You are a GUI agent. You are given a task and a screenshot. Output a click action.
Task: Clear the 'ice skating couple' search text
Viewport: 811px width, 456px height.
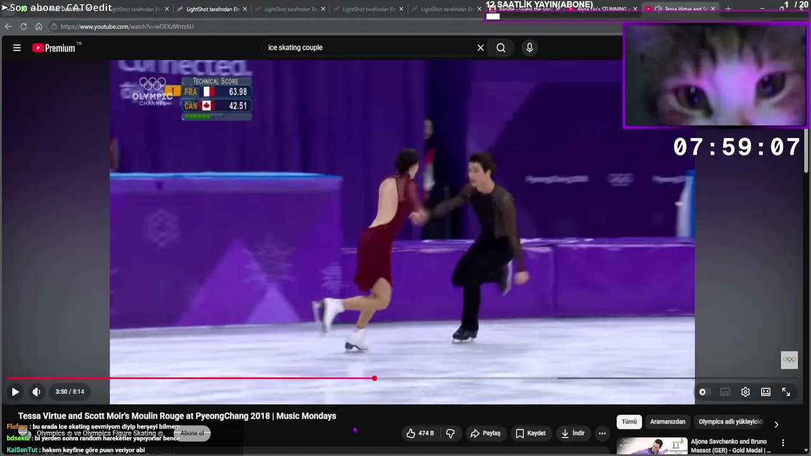[x=480, y=47]
